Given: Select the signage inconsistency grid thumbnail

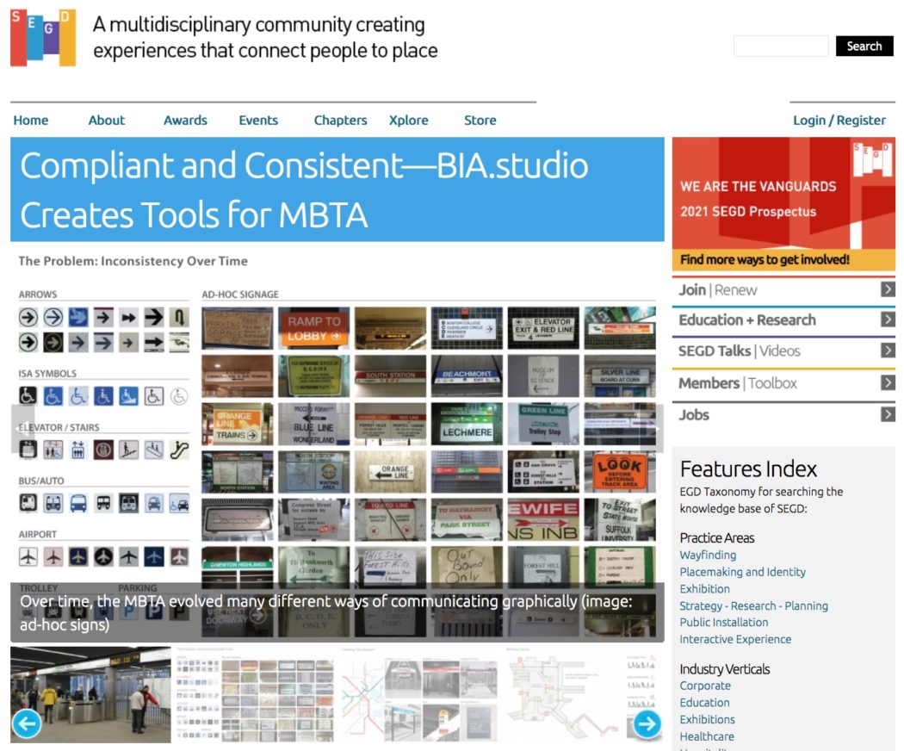Looking at the screenshot, I should point(254,694).
